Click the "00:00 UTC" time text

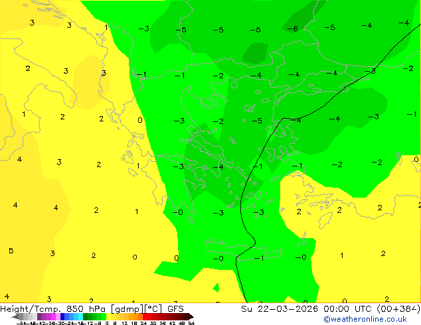[349, 309]
